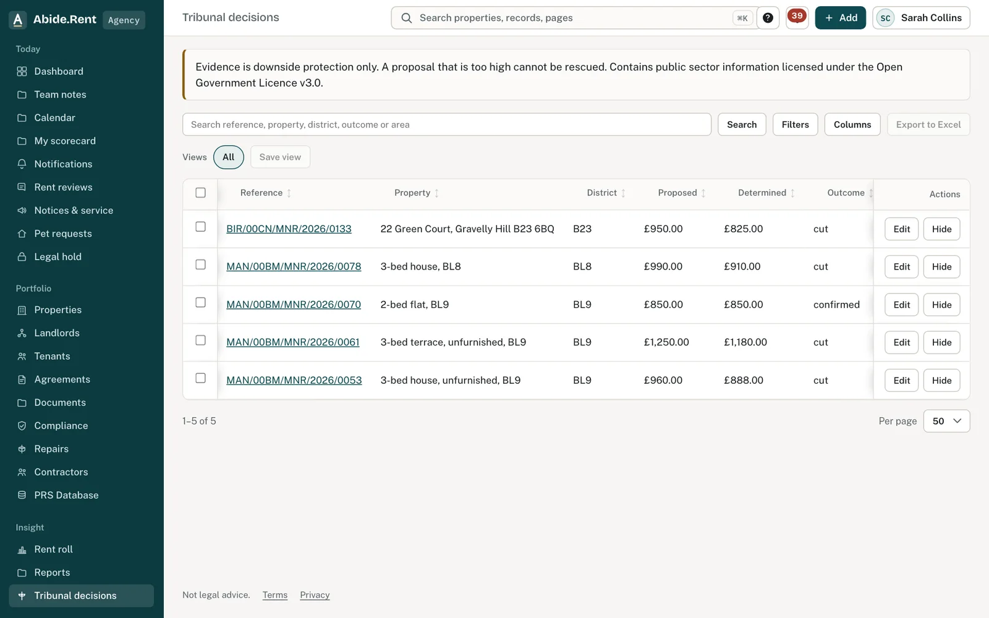Tick the select-all header checkbox
This screenshot has height=618, width=989.
[x=200, y=193]
